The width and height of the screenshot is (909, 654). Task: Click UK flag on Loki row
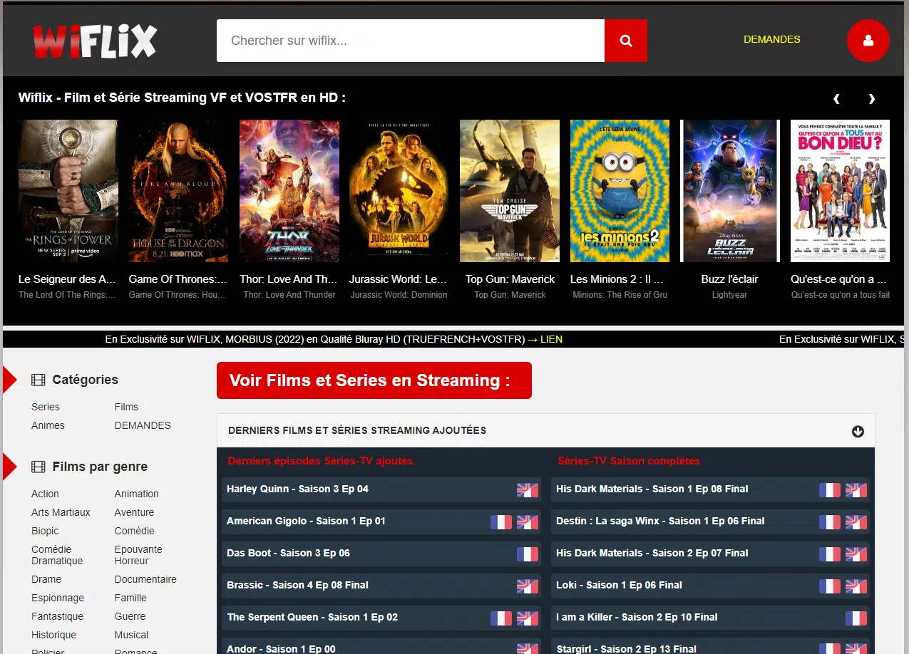pos(856,586)
